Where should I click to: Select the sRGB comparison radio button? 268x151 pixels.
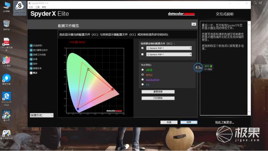tap(142, 70)
